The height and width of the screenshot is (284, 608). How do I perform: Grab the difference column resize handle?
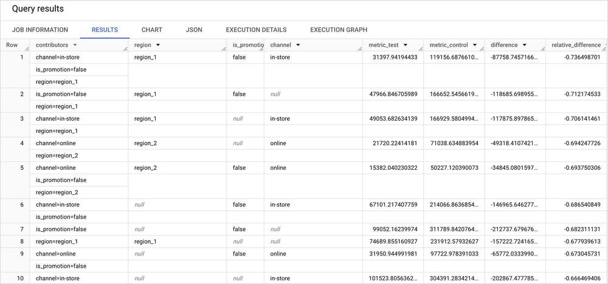coord(543,49)
